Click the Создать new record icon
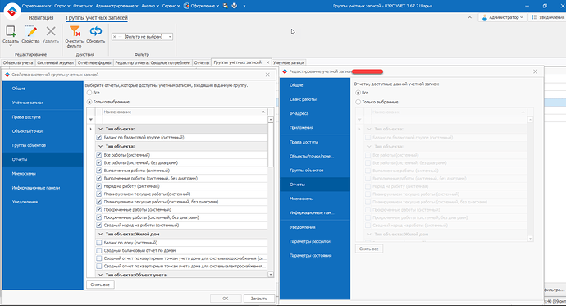The height and width of the screenshot is (306, 566). click(11, 31)
